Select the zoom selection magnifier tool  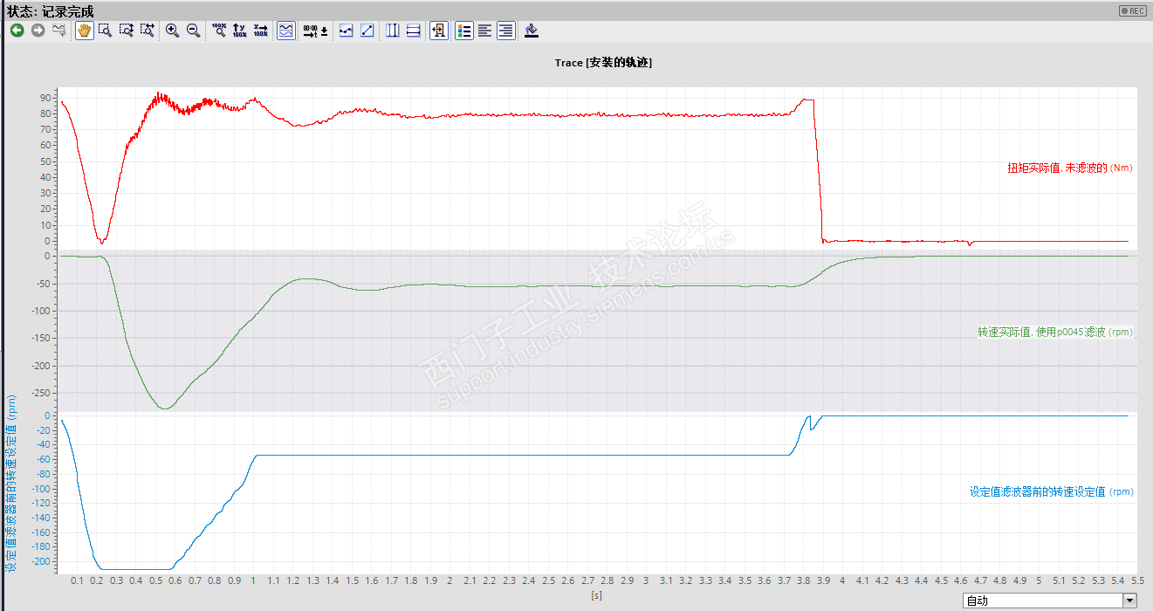(106, 31)
